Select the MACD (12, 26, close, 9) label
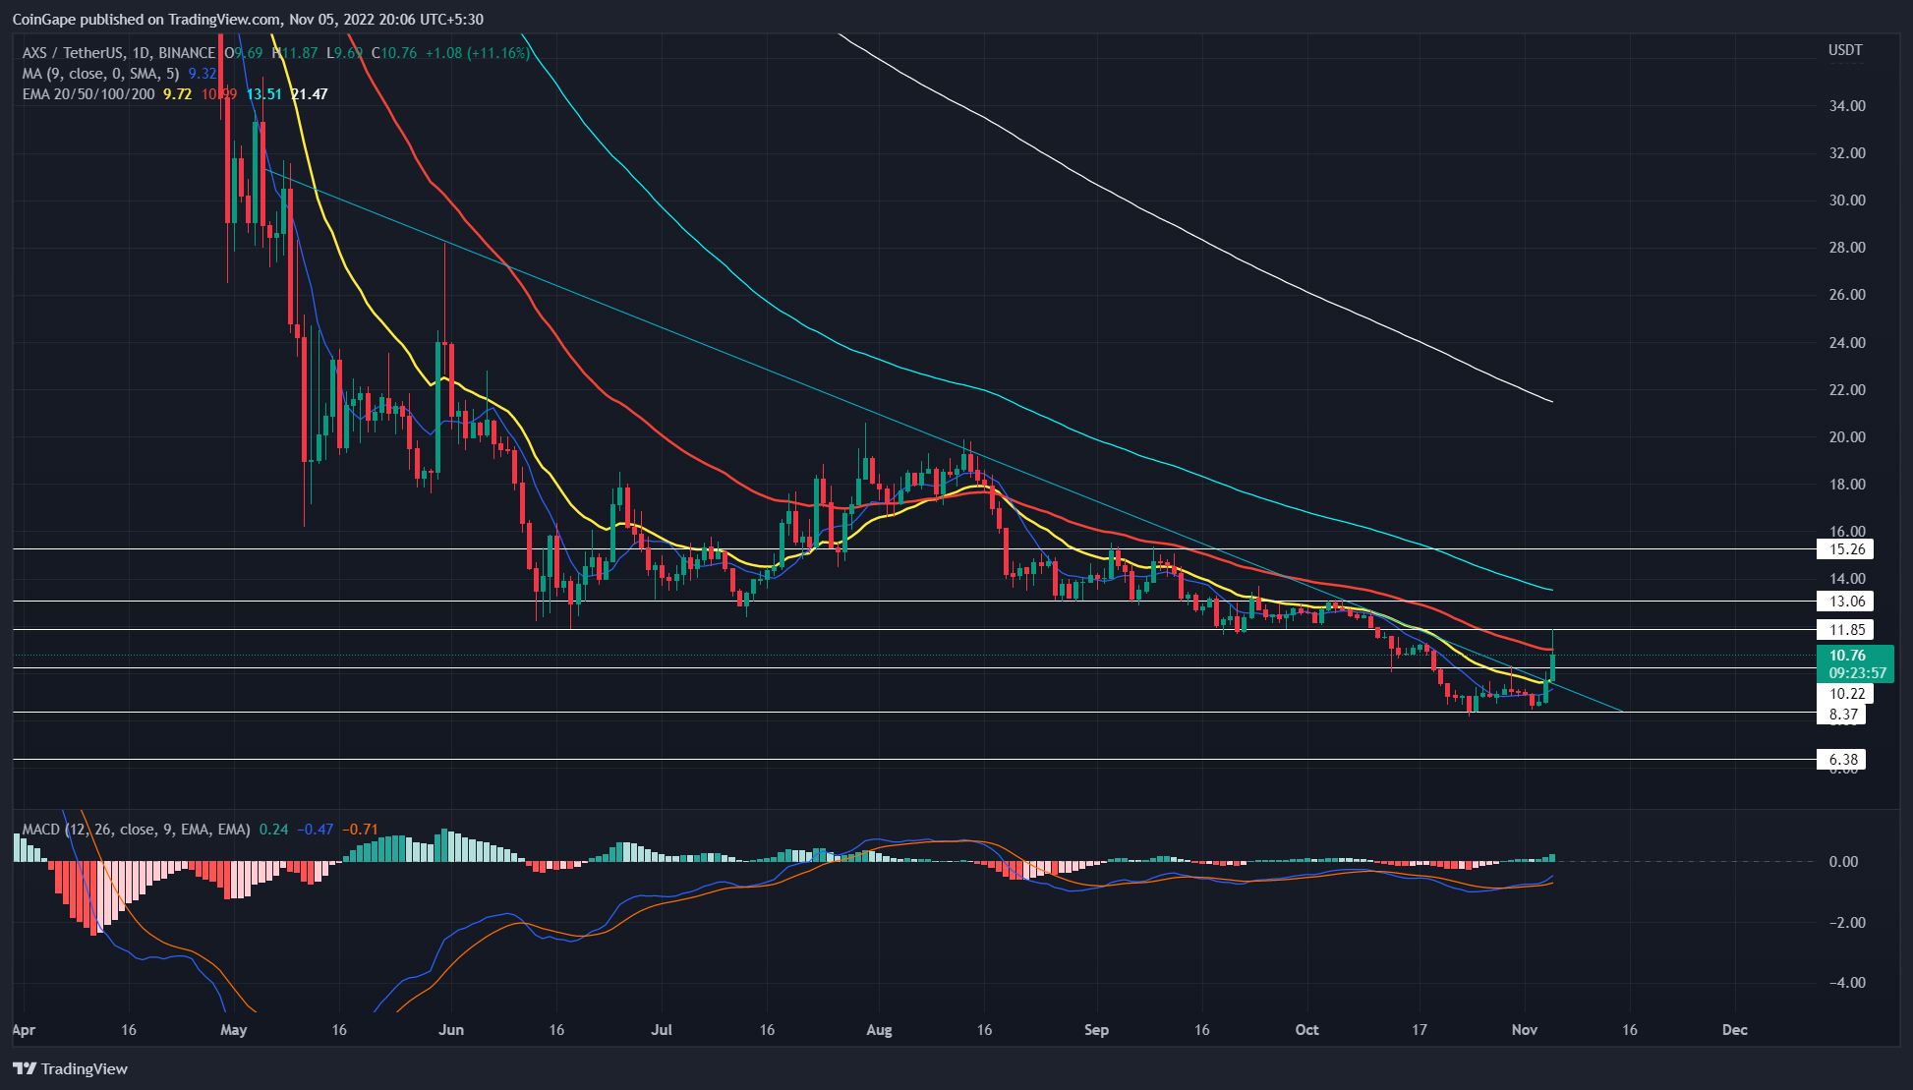Viewport: 1913px width, 1090px height. pos(136,830)
